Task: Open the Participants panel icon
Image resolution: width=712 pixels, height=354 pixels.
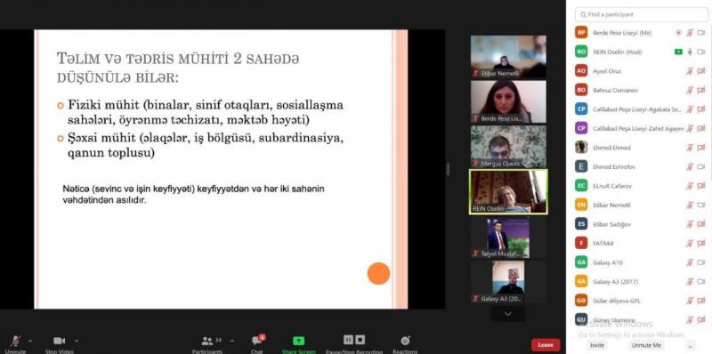Action: tap(207, 341)
